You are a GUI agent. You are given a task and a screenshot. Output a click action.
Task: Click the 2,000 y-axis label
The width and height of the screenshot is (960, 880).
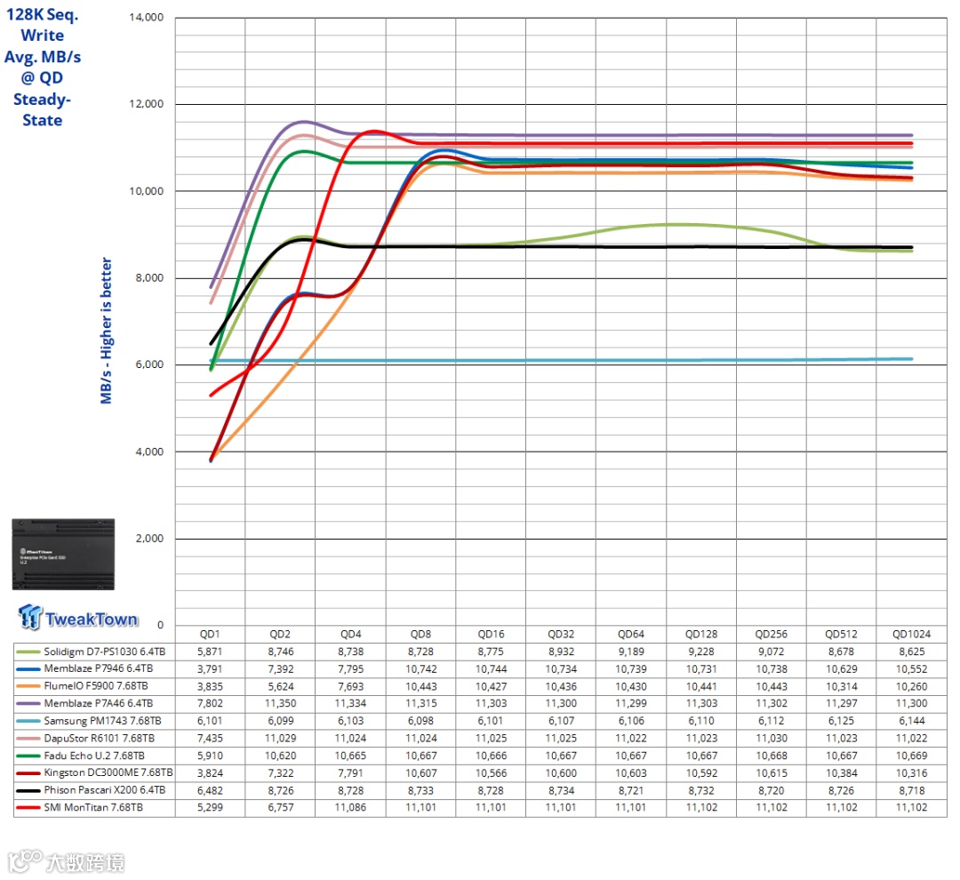[149, 539]
